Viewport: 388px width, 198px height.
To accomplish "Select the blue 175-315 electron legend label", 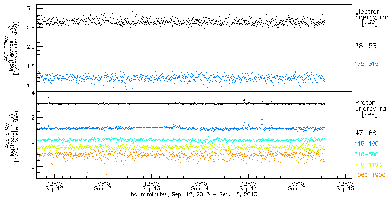I will (x=367, y=64).
